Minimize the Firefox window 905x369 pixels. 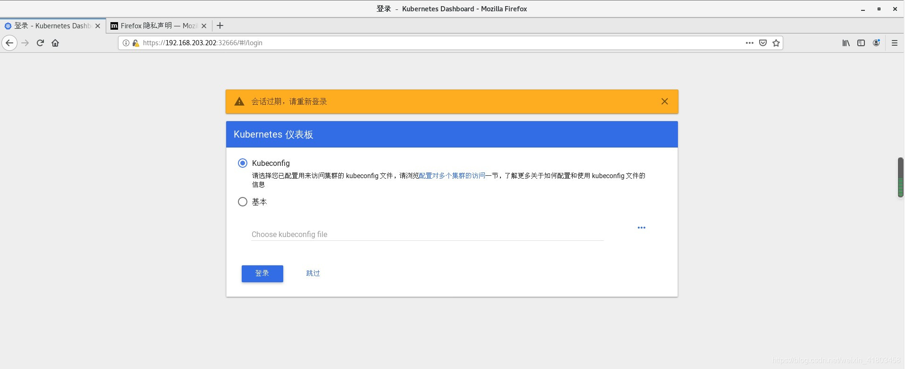pos(863,9)
